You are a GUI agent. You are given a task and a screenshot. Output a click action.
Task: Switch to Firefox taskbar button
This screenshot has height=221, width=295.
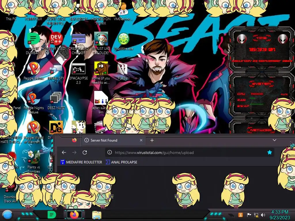tap(74, 215)
